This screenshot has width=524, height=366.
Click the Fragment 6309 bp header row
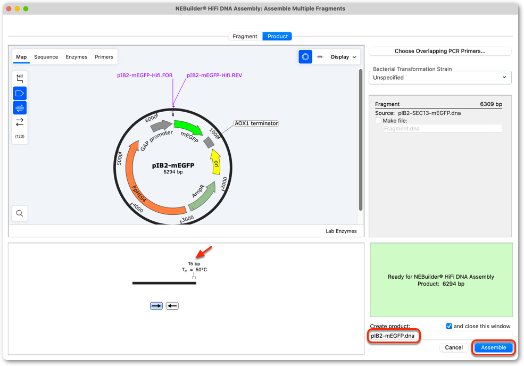coord(438,104)
